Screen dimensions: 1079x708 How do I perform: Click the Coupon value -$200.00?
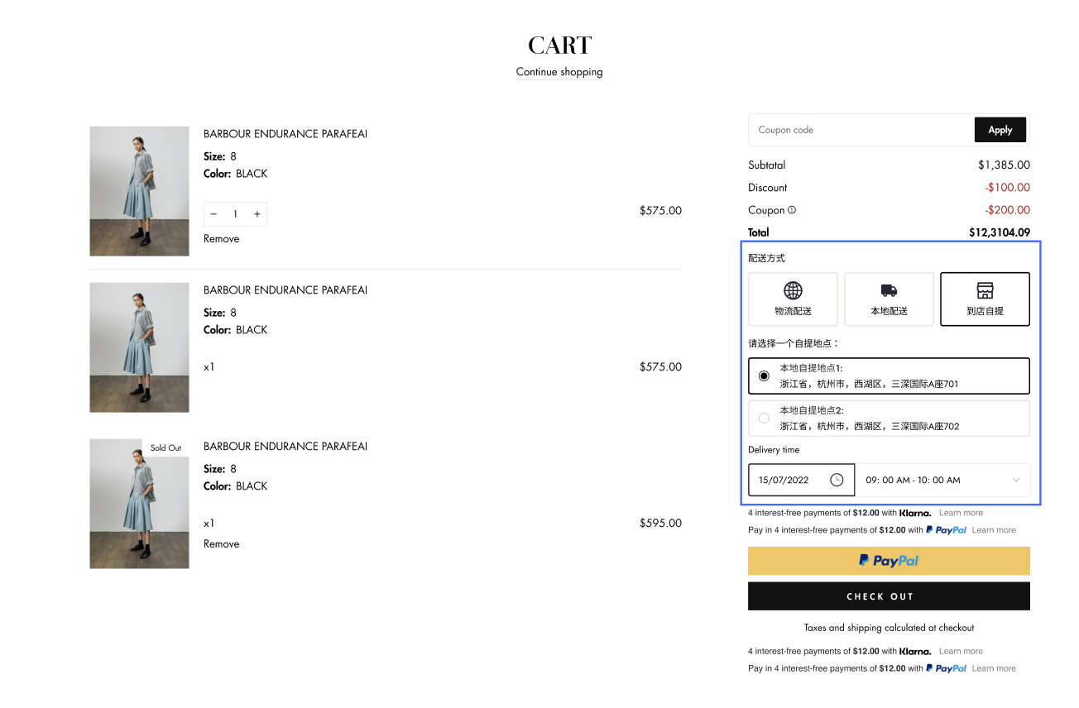coord(1007,210)
